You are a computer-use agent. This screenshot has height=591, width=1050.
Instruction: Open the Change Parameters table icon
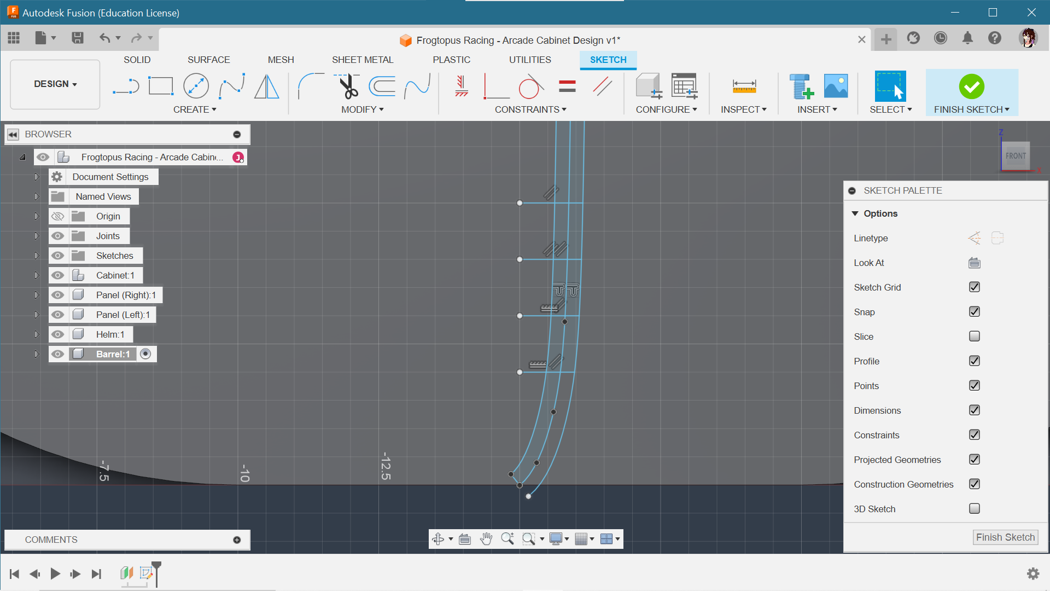point(684,86)
